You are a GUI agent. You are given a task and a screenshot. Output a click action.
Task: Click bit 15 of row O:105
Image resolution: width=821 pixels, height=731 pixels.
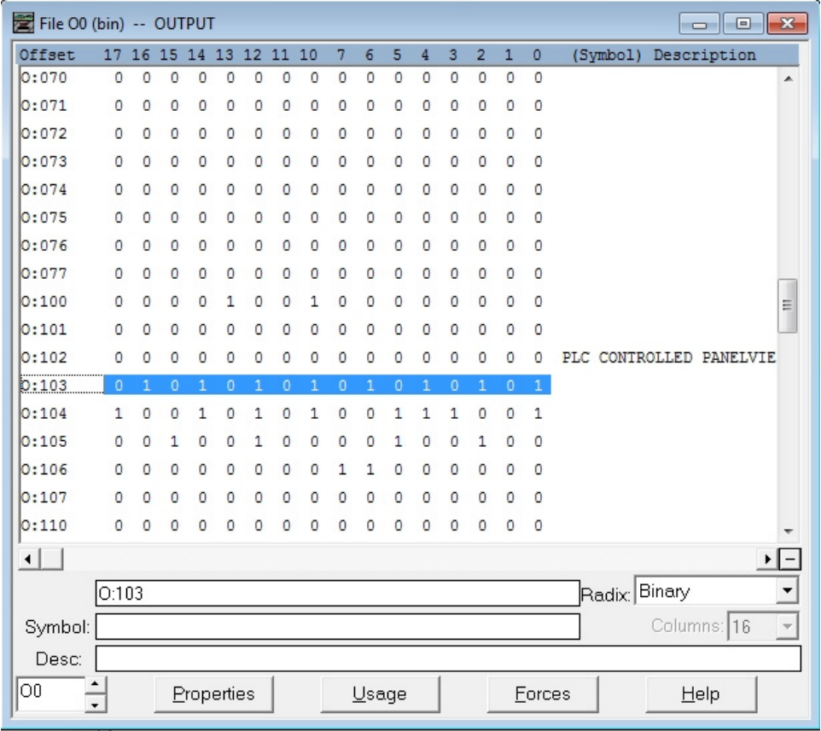174,441
